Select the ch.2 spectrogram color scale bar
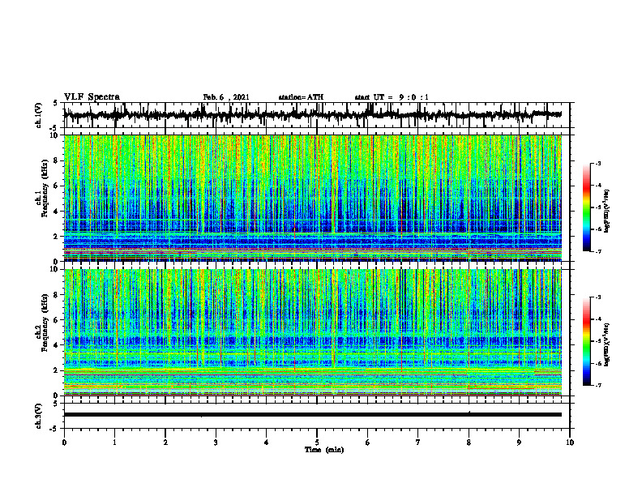The height and width of the screenshot is (496, 642). click(x=586, y=341)
